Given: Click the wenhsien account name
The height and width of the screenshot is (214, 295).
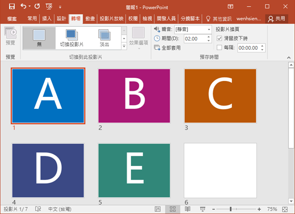Looking at the screenshot, I should (249, 18).
